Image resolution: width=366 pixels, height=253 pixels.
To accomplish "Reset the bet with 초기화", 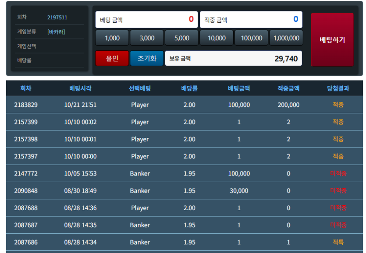I will [147, 58].
